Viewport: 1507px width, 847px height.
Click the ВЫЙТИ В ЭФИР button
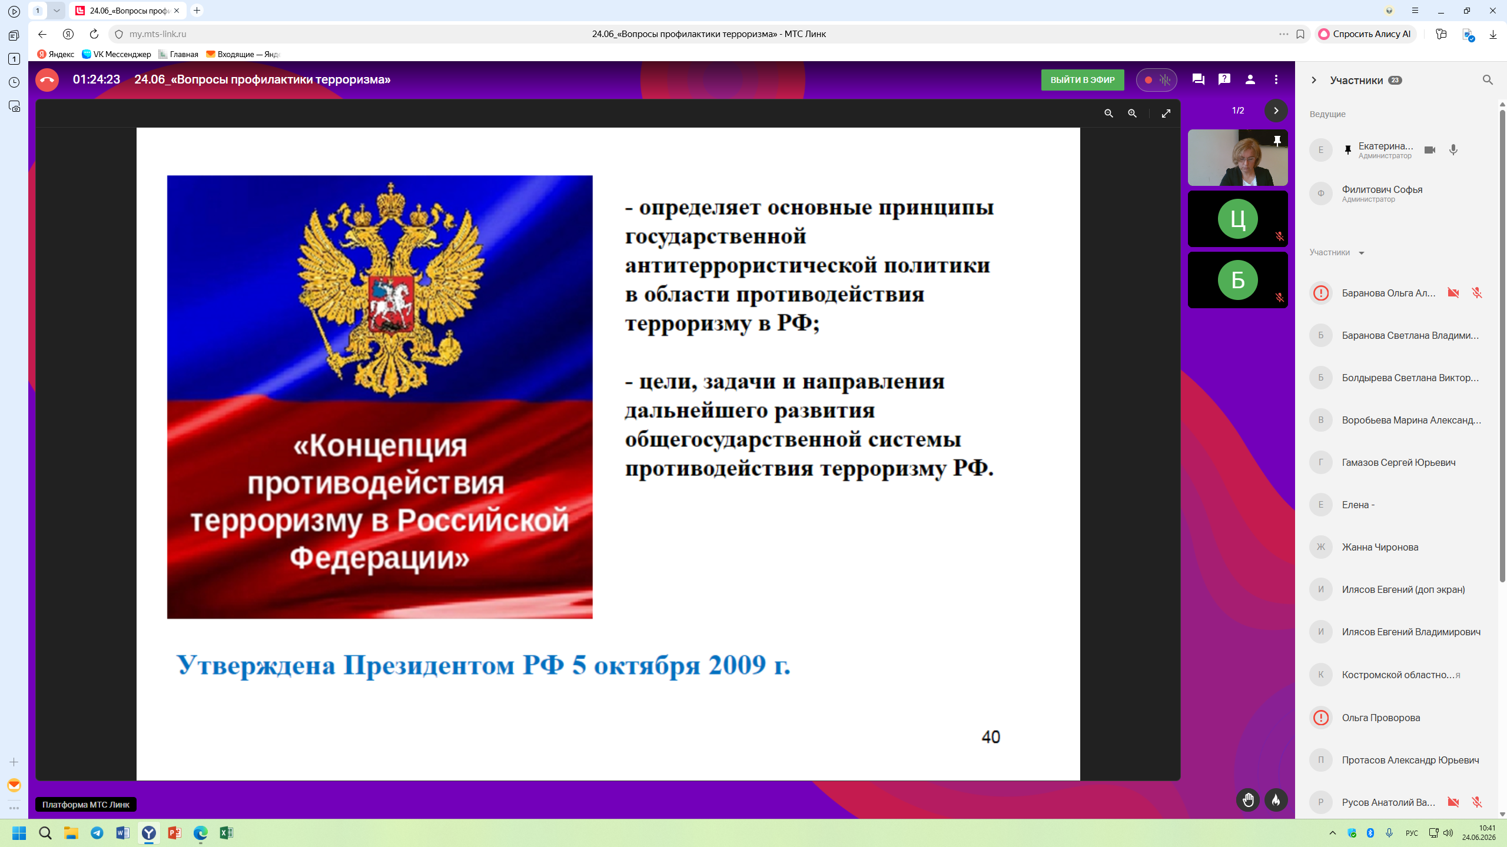[1083, 80]
